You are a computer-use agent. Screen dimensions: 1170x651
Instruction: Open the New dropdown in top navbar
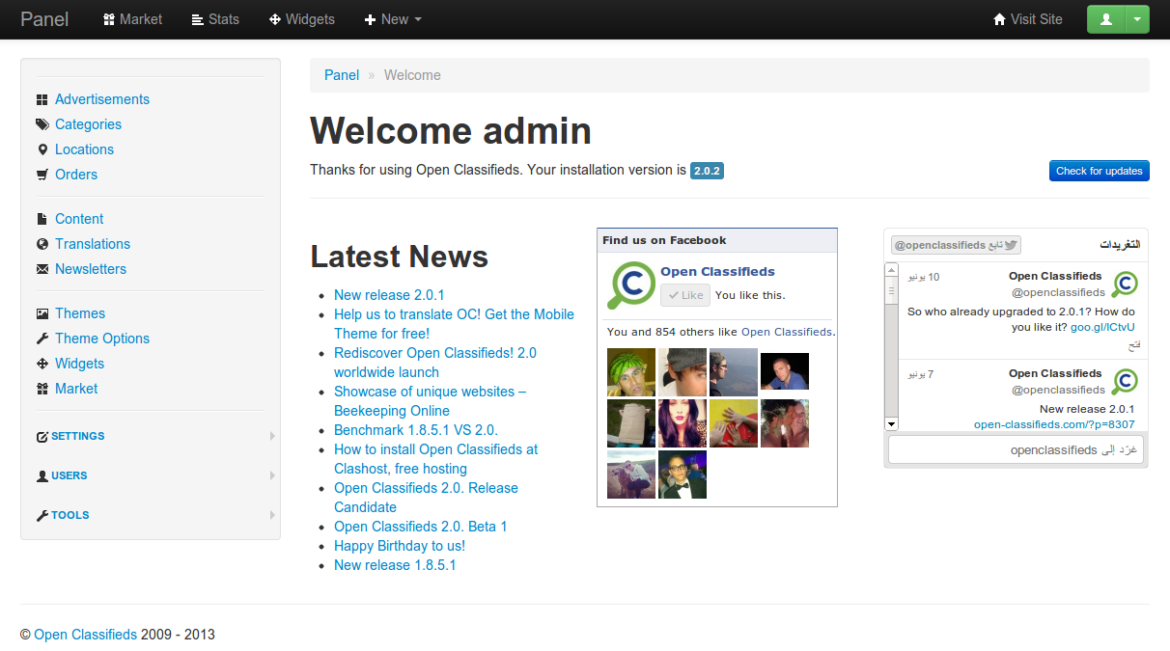393,19
